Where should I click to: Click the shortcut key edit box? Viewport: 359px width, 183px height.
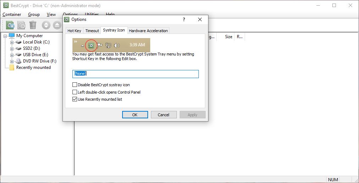coord(135,74)
